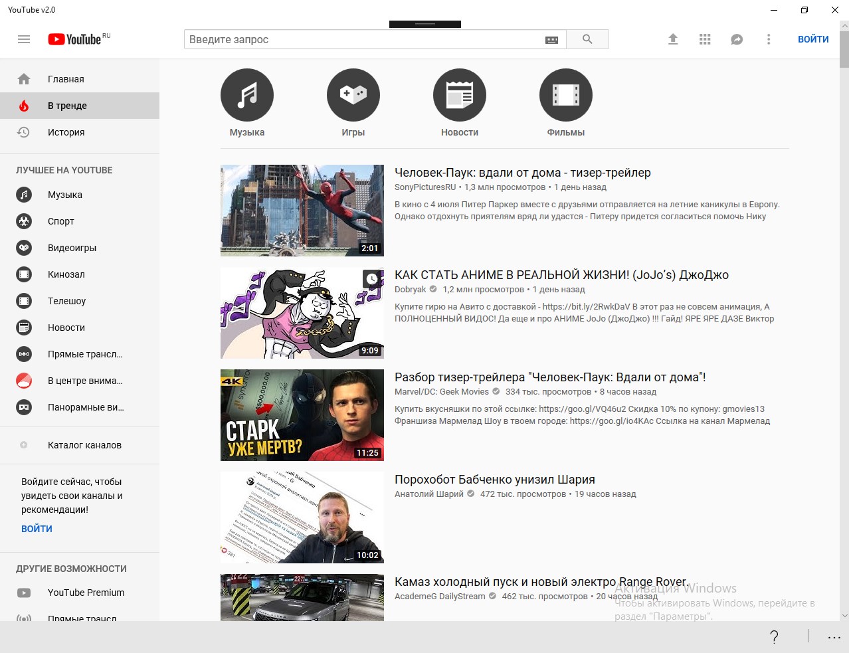This screenshot has height=653, width=849.
Task: Open the AcademeG DailyStream channel link
Action: tap(440, 597)
